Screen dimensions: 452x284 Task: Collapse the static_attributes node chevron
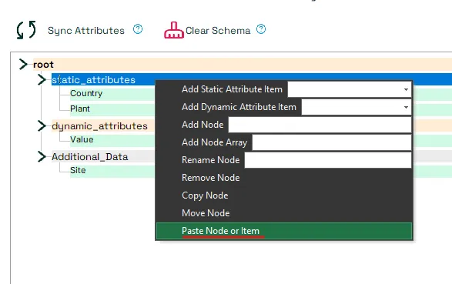click(x=42, y=79)
